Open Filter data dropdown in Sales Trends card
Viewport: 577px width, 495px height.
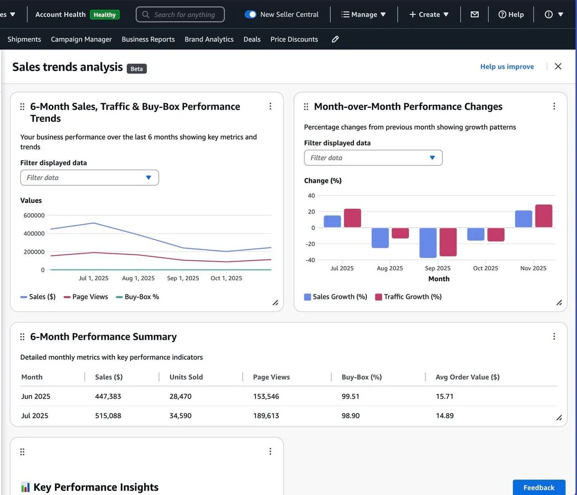[89, 178]
